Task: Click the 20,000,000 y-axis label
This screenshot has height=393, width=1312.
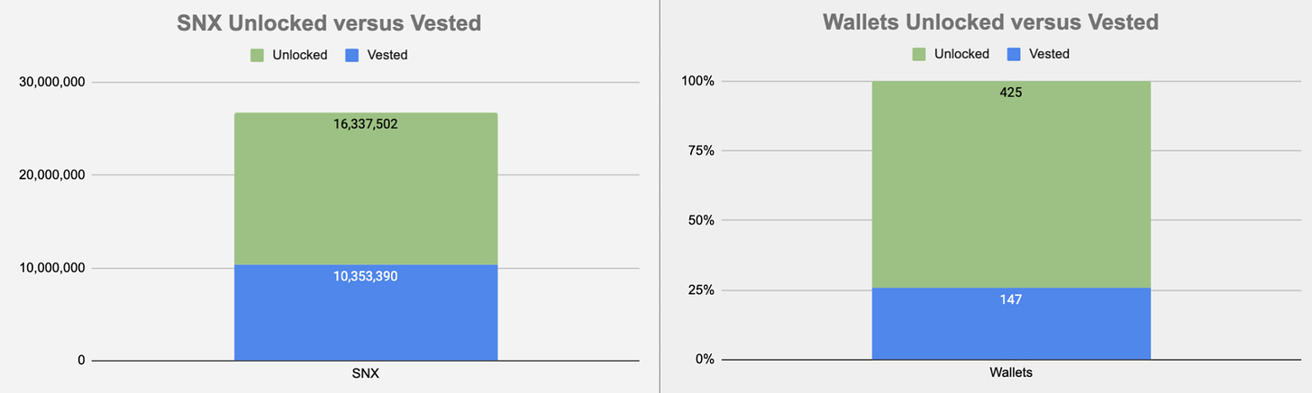Action: tap(52, 175)
